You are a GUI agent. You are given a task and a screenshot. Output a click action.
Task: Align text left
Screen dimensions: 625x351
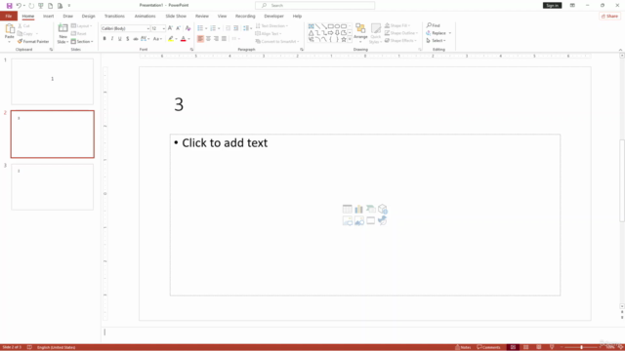(x=200, y=39)
